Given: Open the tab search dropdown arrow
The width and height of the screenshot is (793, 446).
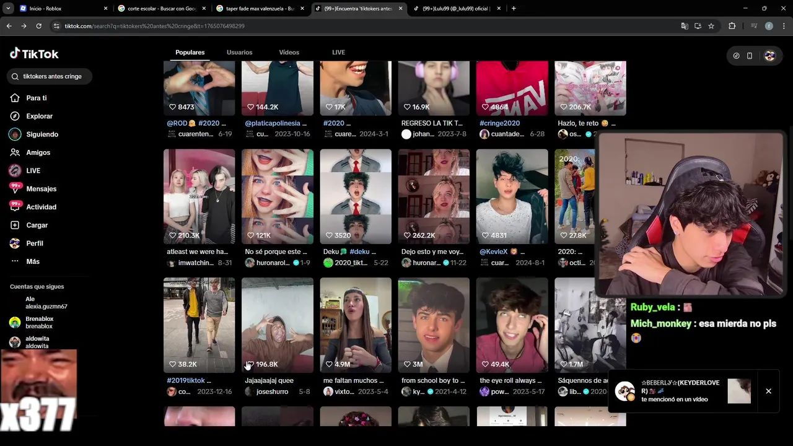Looking at the screenshot, I should pos(8,9).
